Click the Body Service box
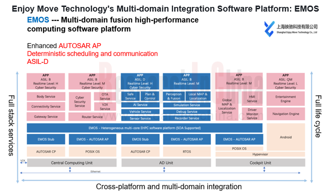The width and height of the screenshot is (328, 196). (46, 96)
